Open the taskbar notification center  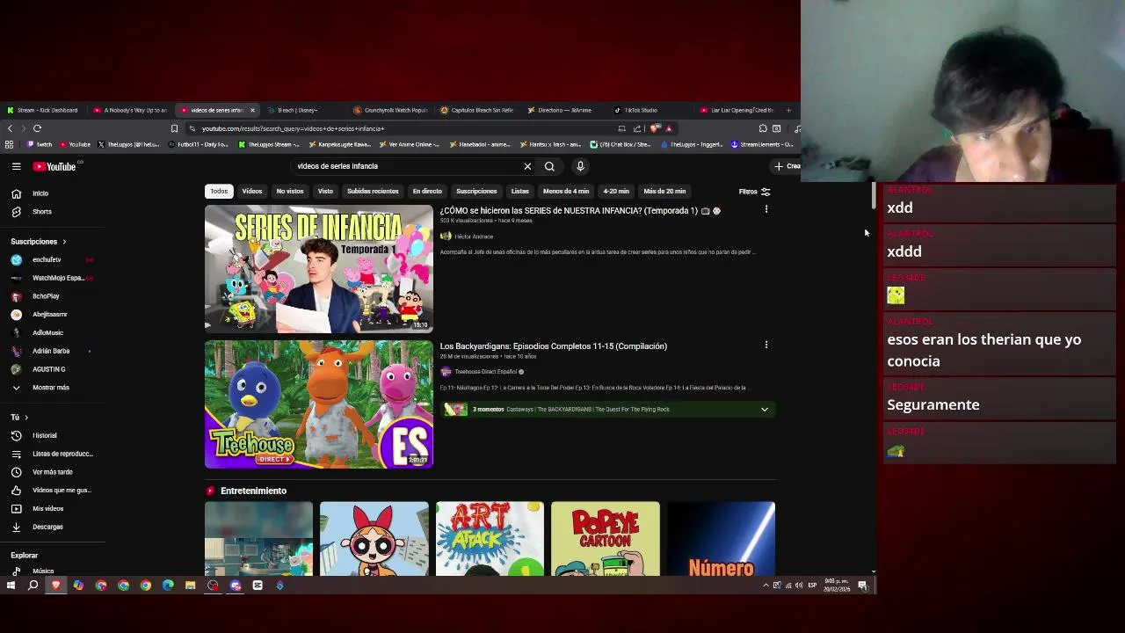click(863, 586)
